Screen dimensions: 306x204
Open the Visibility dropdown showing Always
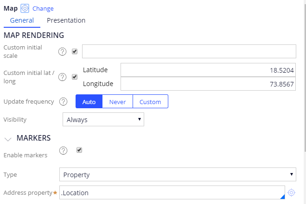tap(103, 119)
